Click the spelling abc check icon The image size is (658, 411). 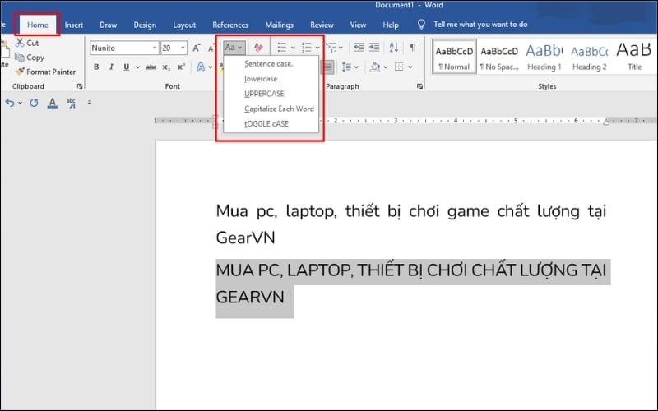pos(72,103)
